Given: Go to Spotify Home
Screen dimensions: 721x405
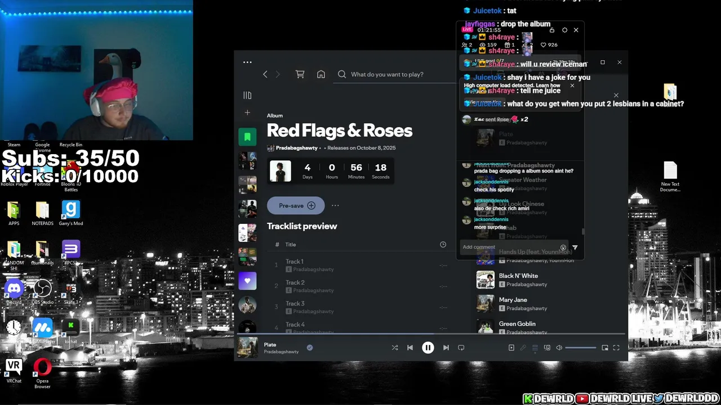Looking at the screenshot, I should (x=321, y=74).
